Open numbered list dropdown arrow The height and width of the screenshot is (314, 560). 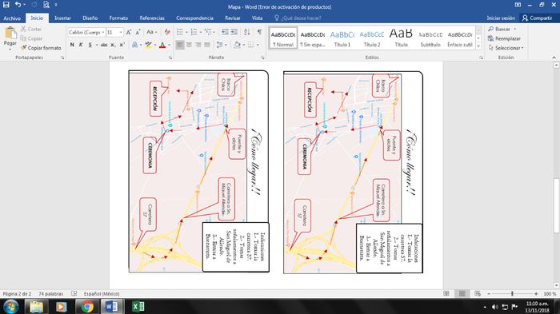(x=200, y=32)
